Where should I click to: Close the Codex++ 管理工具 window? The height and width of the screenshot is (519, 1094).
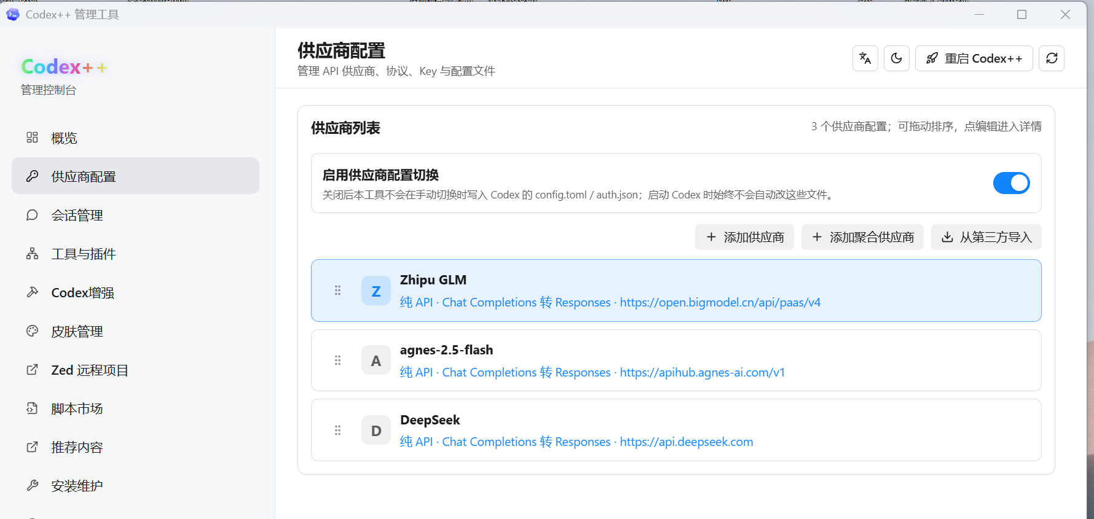coord(1065,14)
